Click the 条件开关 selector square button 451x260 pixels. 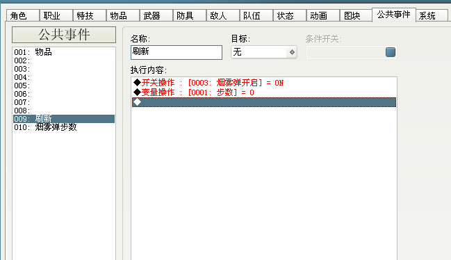pyautogui.click(x=391, y=52)
